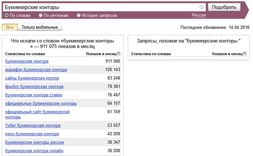Click 'Последнее обновление: 14.04.2016' text

click(215, 28)
